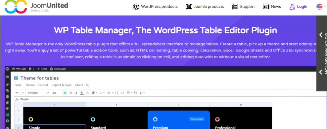
Task: Click the search magnifier beside Chart
Action: [x=88, y=85]
